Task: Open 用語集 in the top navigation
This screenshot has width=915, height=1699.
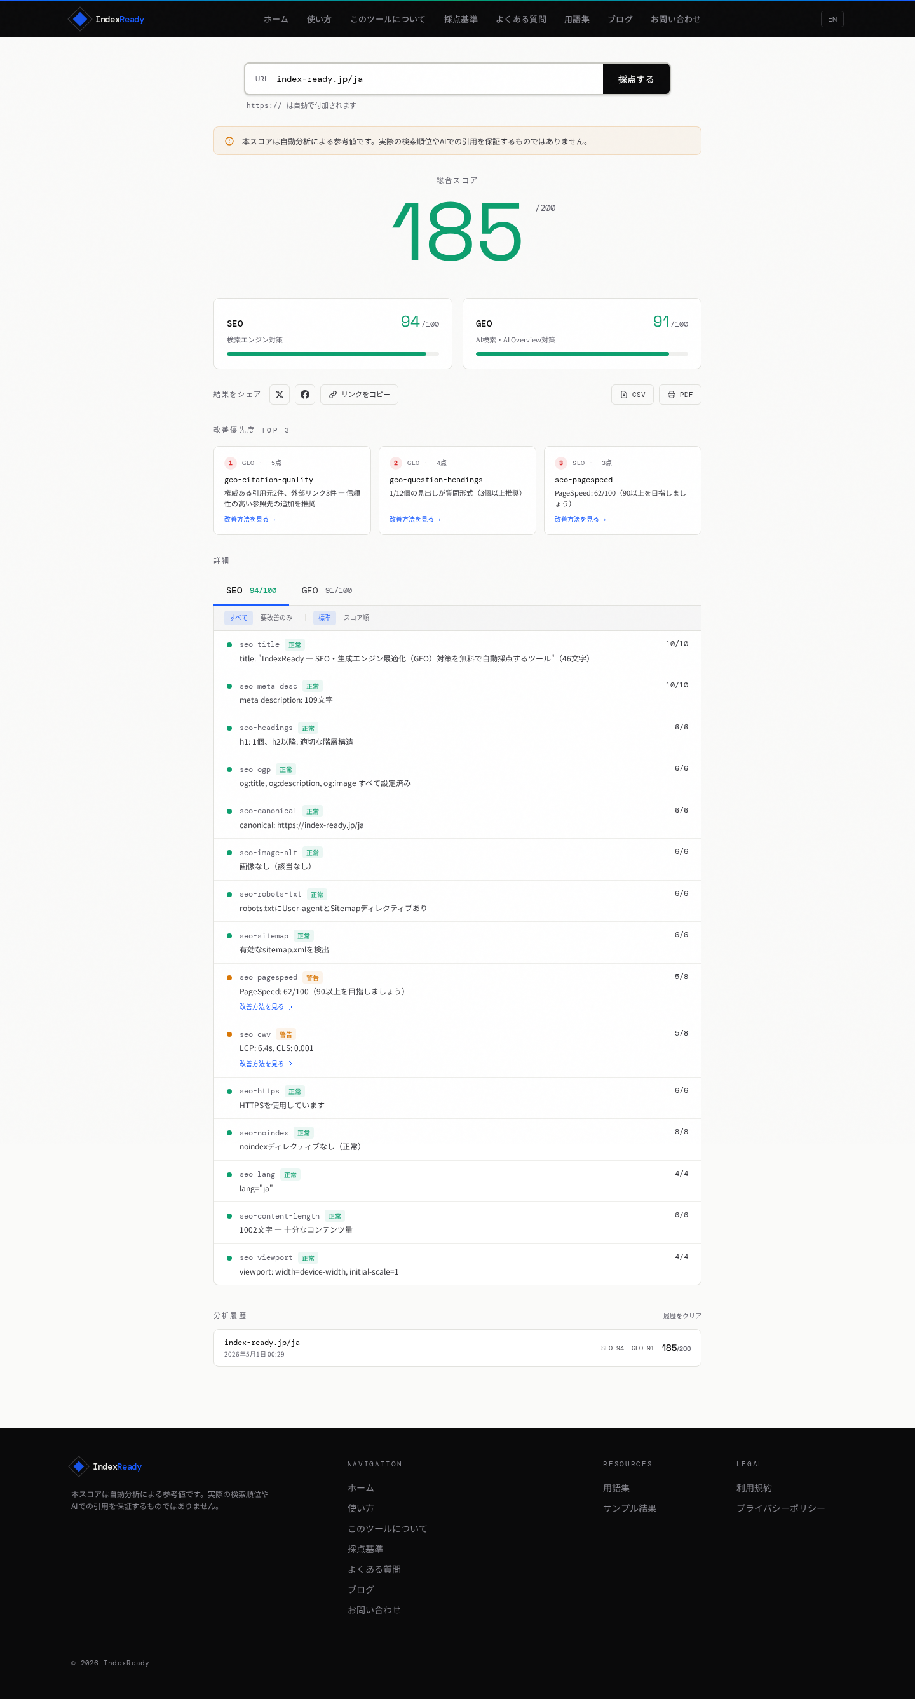Action: (576, 19)
